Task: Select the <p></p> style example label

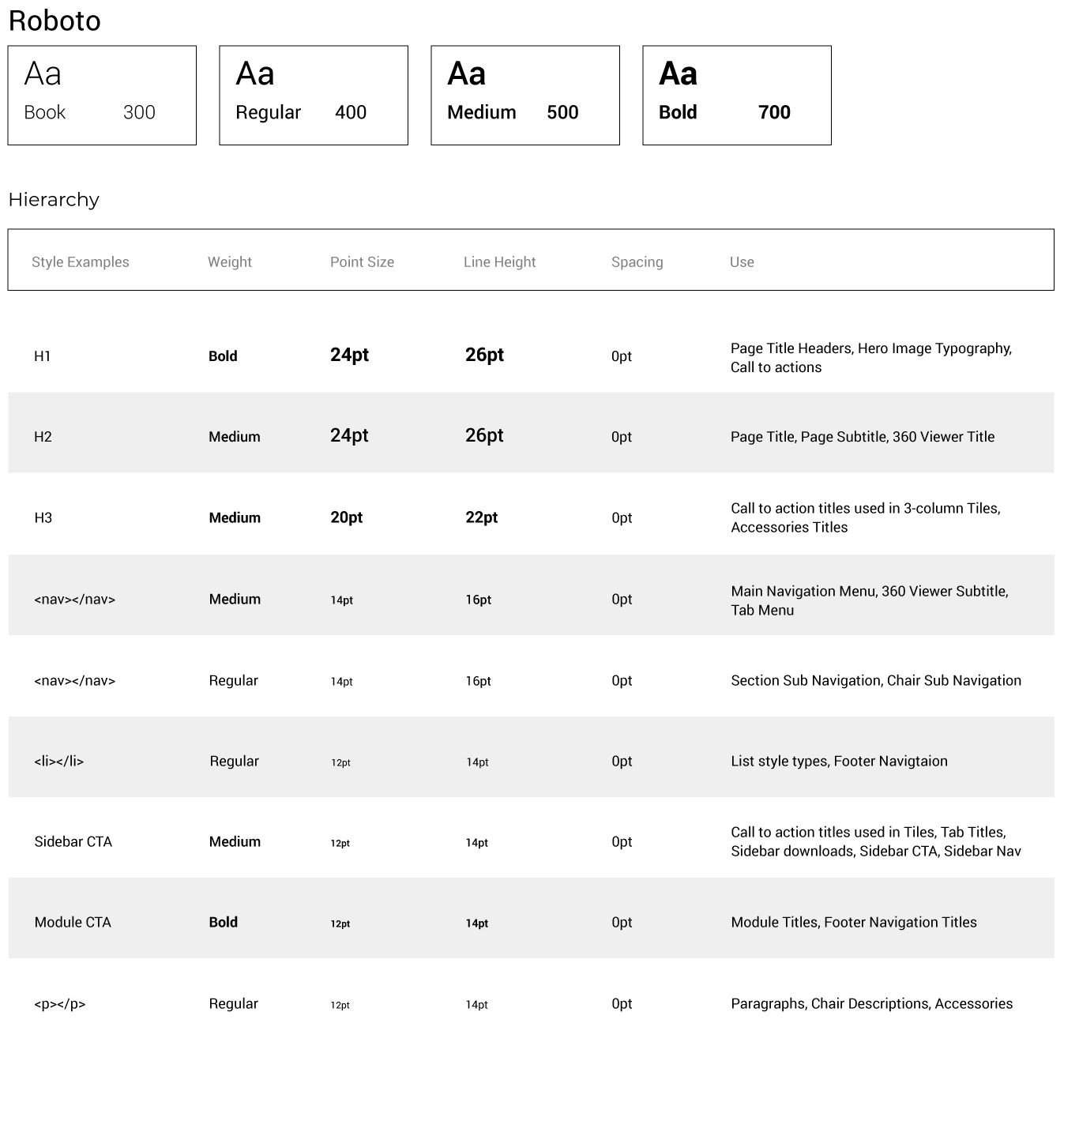Action: 60,1004
